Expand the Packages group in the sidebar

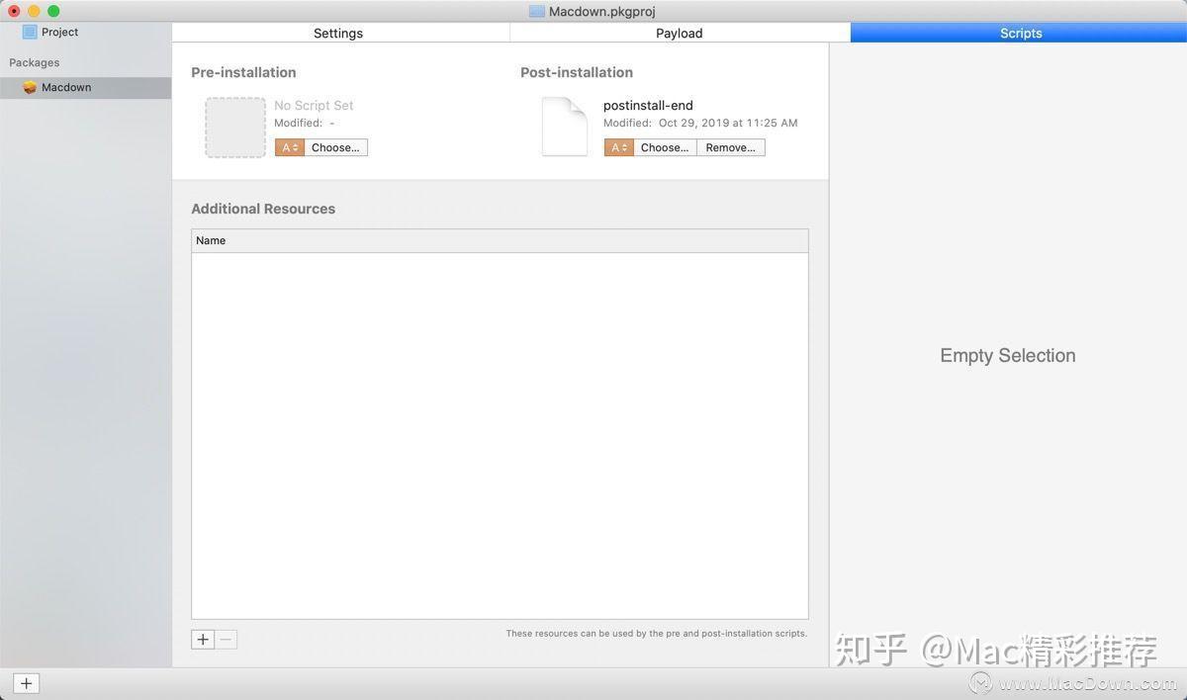pyautogui.click(x=34, y=62)
